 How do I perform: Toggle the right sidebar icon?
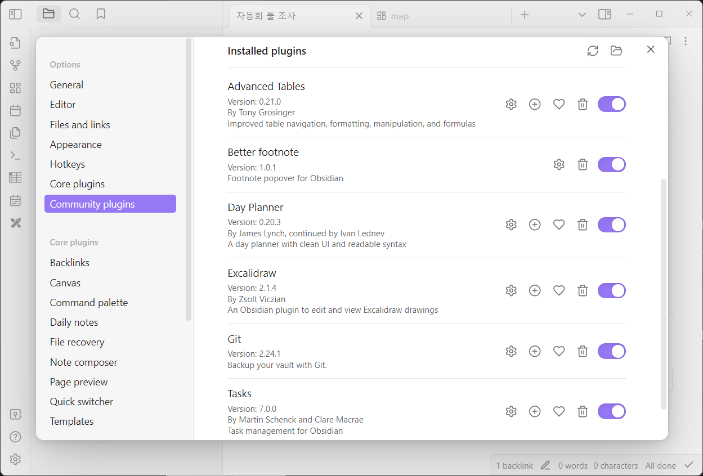tap(605, 15)
